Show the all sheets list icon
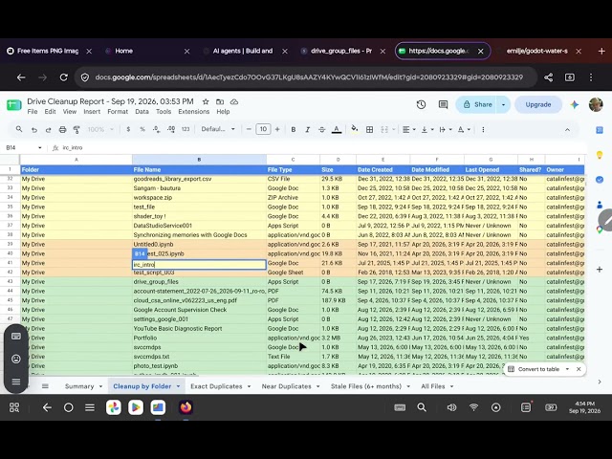This screenshot has width=612, height=459. click(45, 386)
